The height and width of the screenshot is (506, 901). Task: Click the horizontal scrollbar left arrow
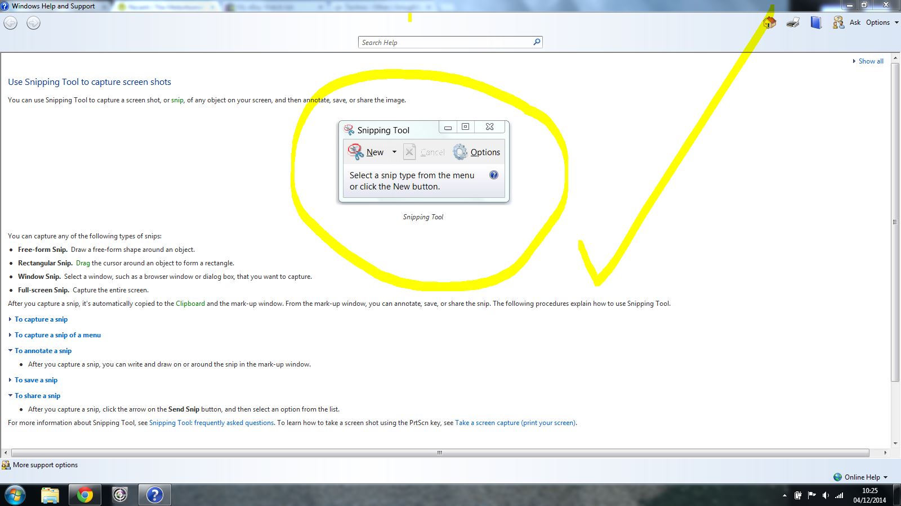pyautogui.click(x=6, y=453)
